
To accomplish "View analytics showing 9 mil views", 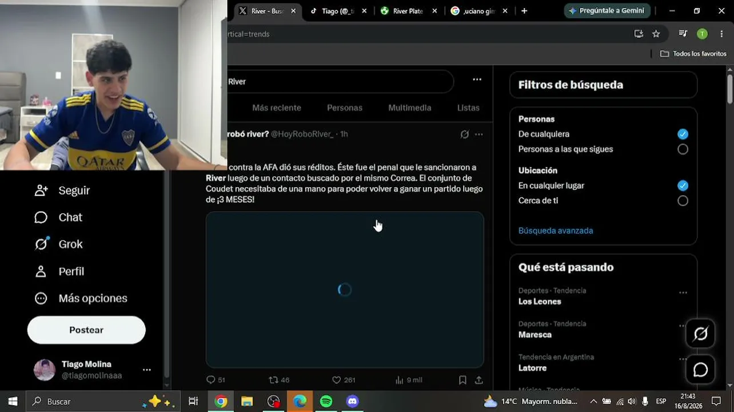I will point(408,380).
